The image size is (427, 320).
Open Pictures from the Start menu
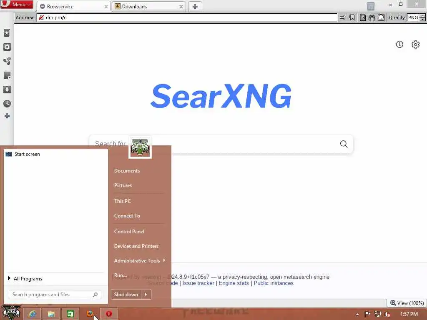[123, 185]
